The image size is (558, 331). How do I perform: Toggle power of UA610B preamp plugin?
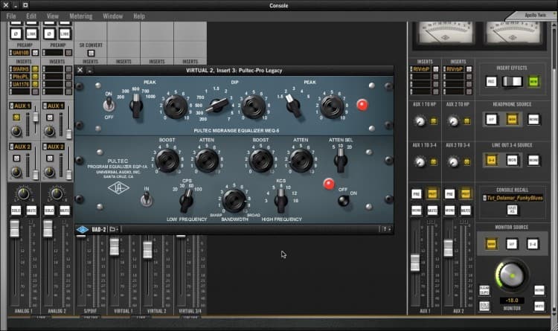click(x=35, y=53)
